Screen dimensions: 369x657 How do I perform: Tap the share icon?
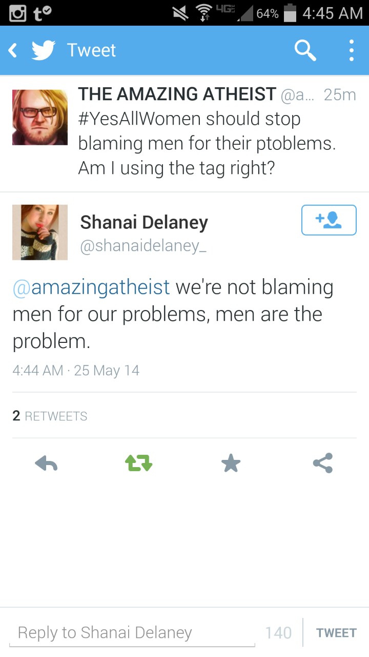point(323,463)
